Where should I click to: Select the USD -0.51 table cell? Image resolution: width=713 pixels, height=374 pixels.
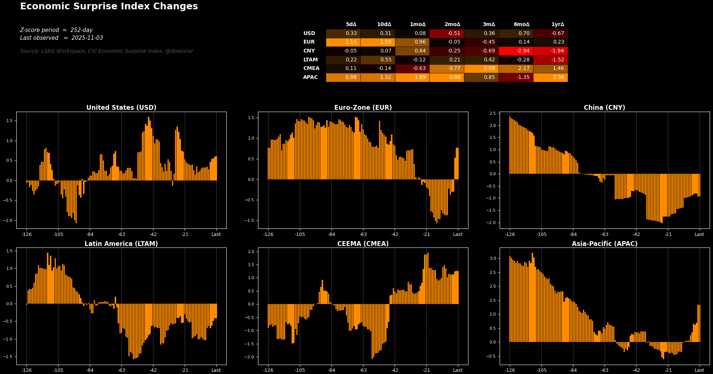pyautogui.click(x=446, y=33)
